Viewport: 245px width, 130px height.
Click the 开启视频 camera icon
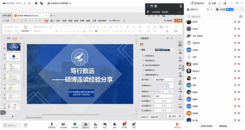pyautogui.click(x=63, y=124)
